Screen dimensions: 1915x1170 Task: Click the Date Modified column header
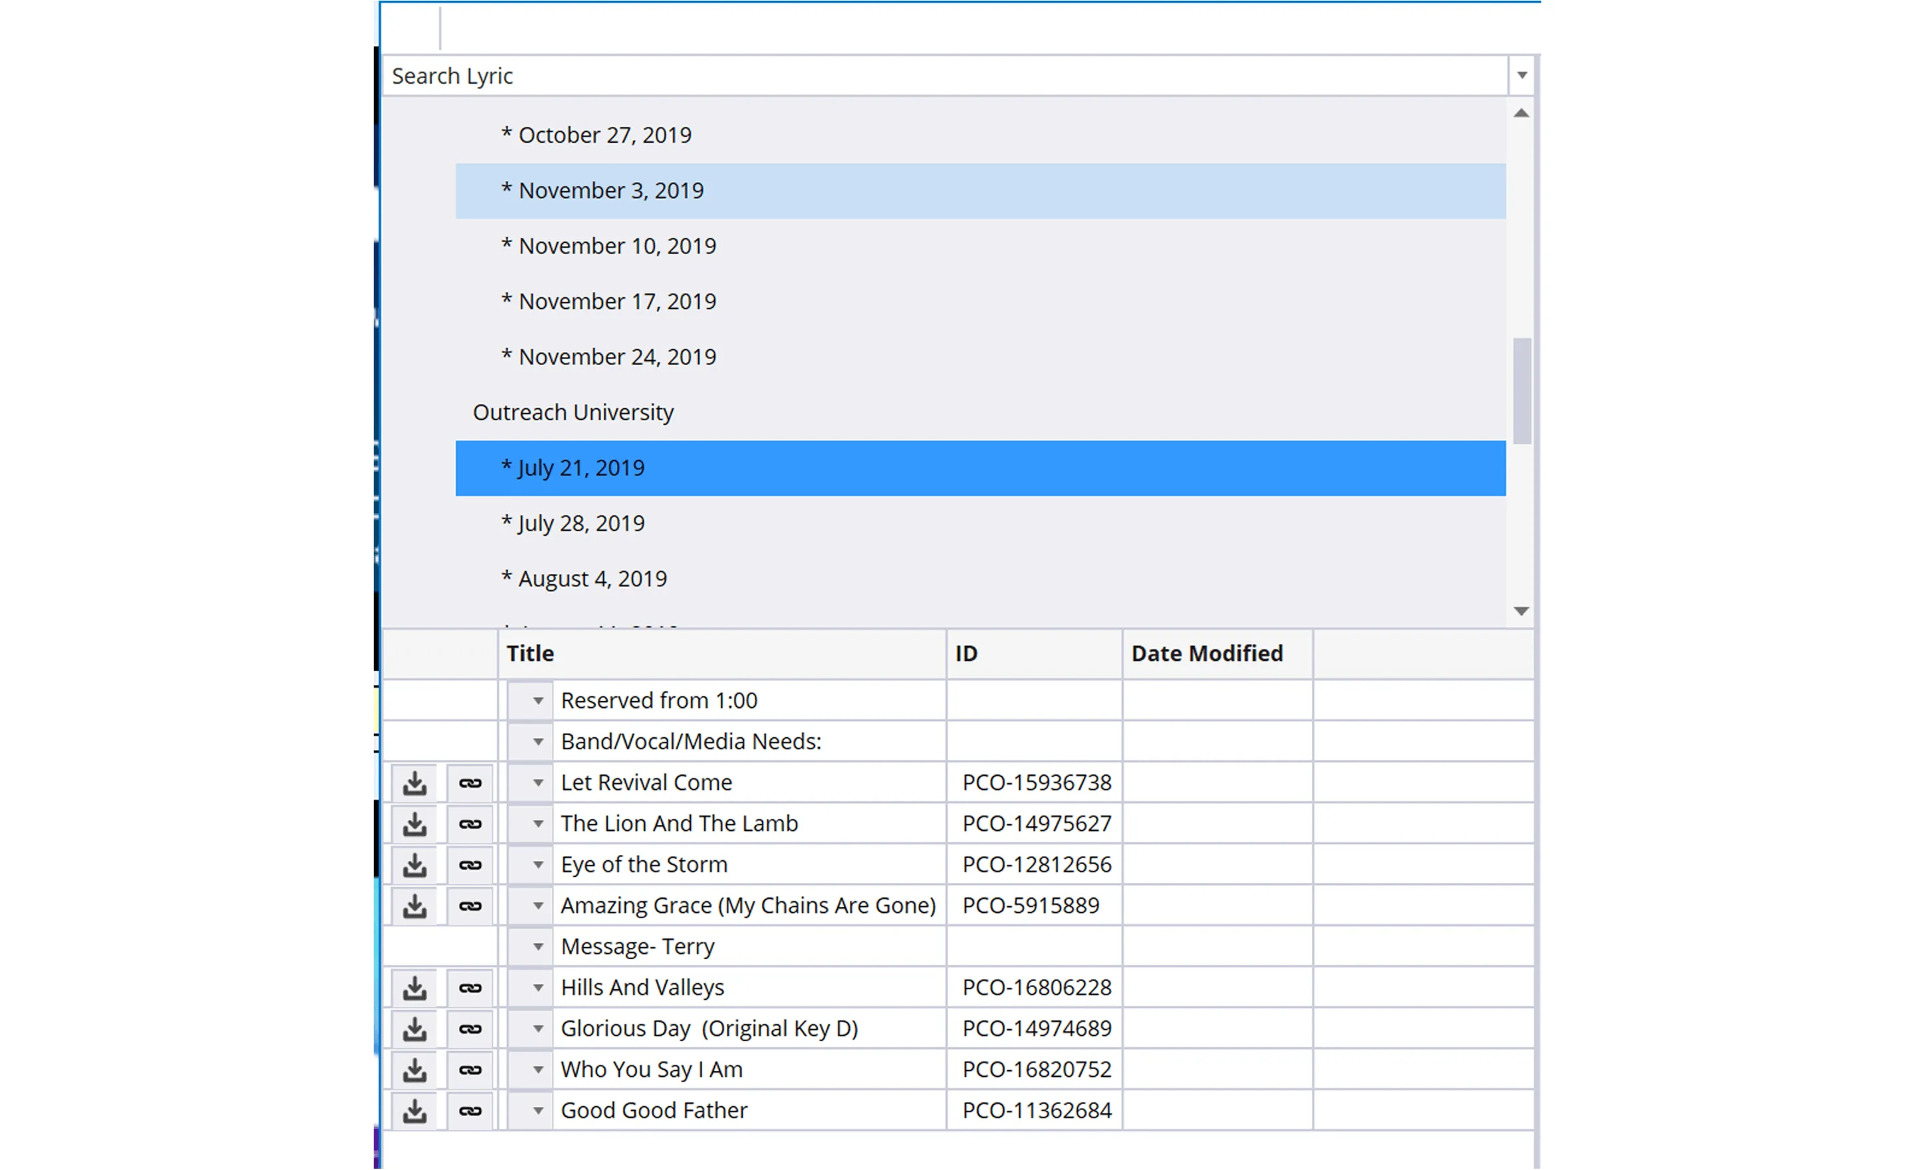pyautogui.click(x=1206, y=653)
